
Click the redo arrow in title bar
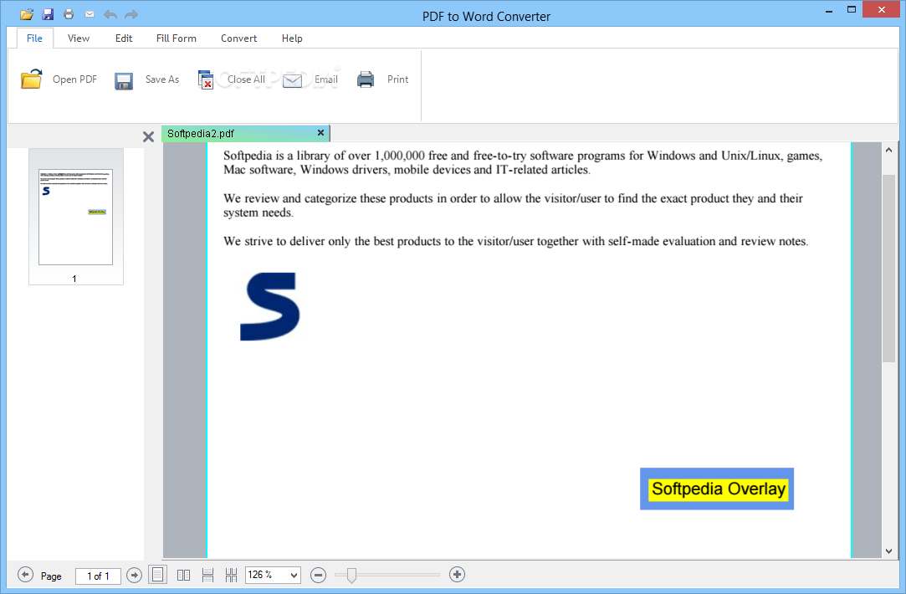pos(131,14)
